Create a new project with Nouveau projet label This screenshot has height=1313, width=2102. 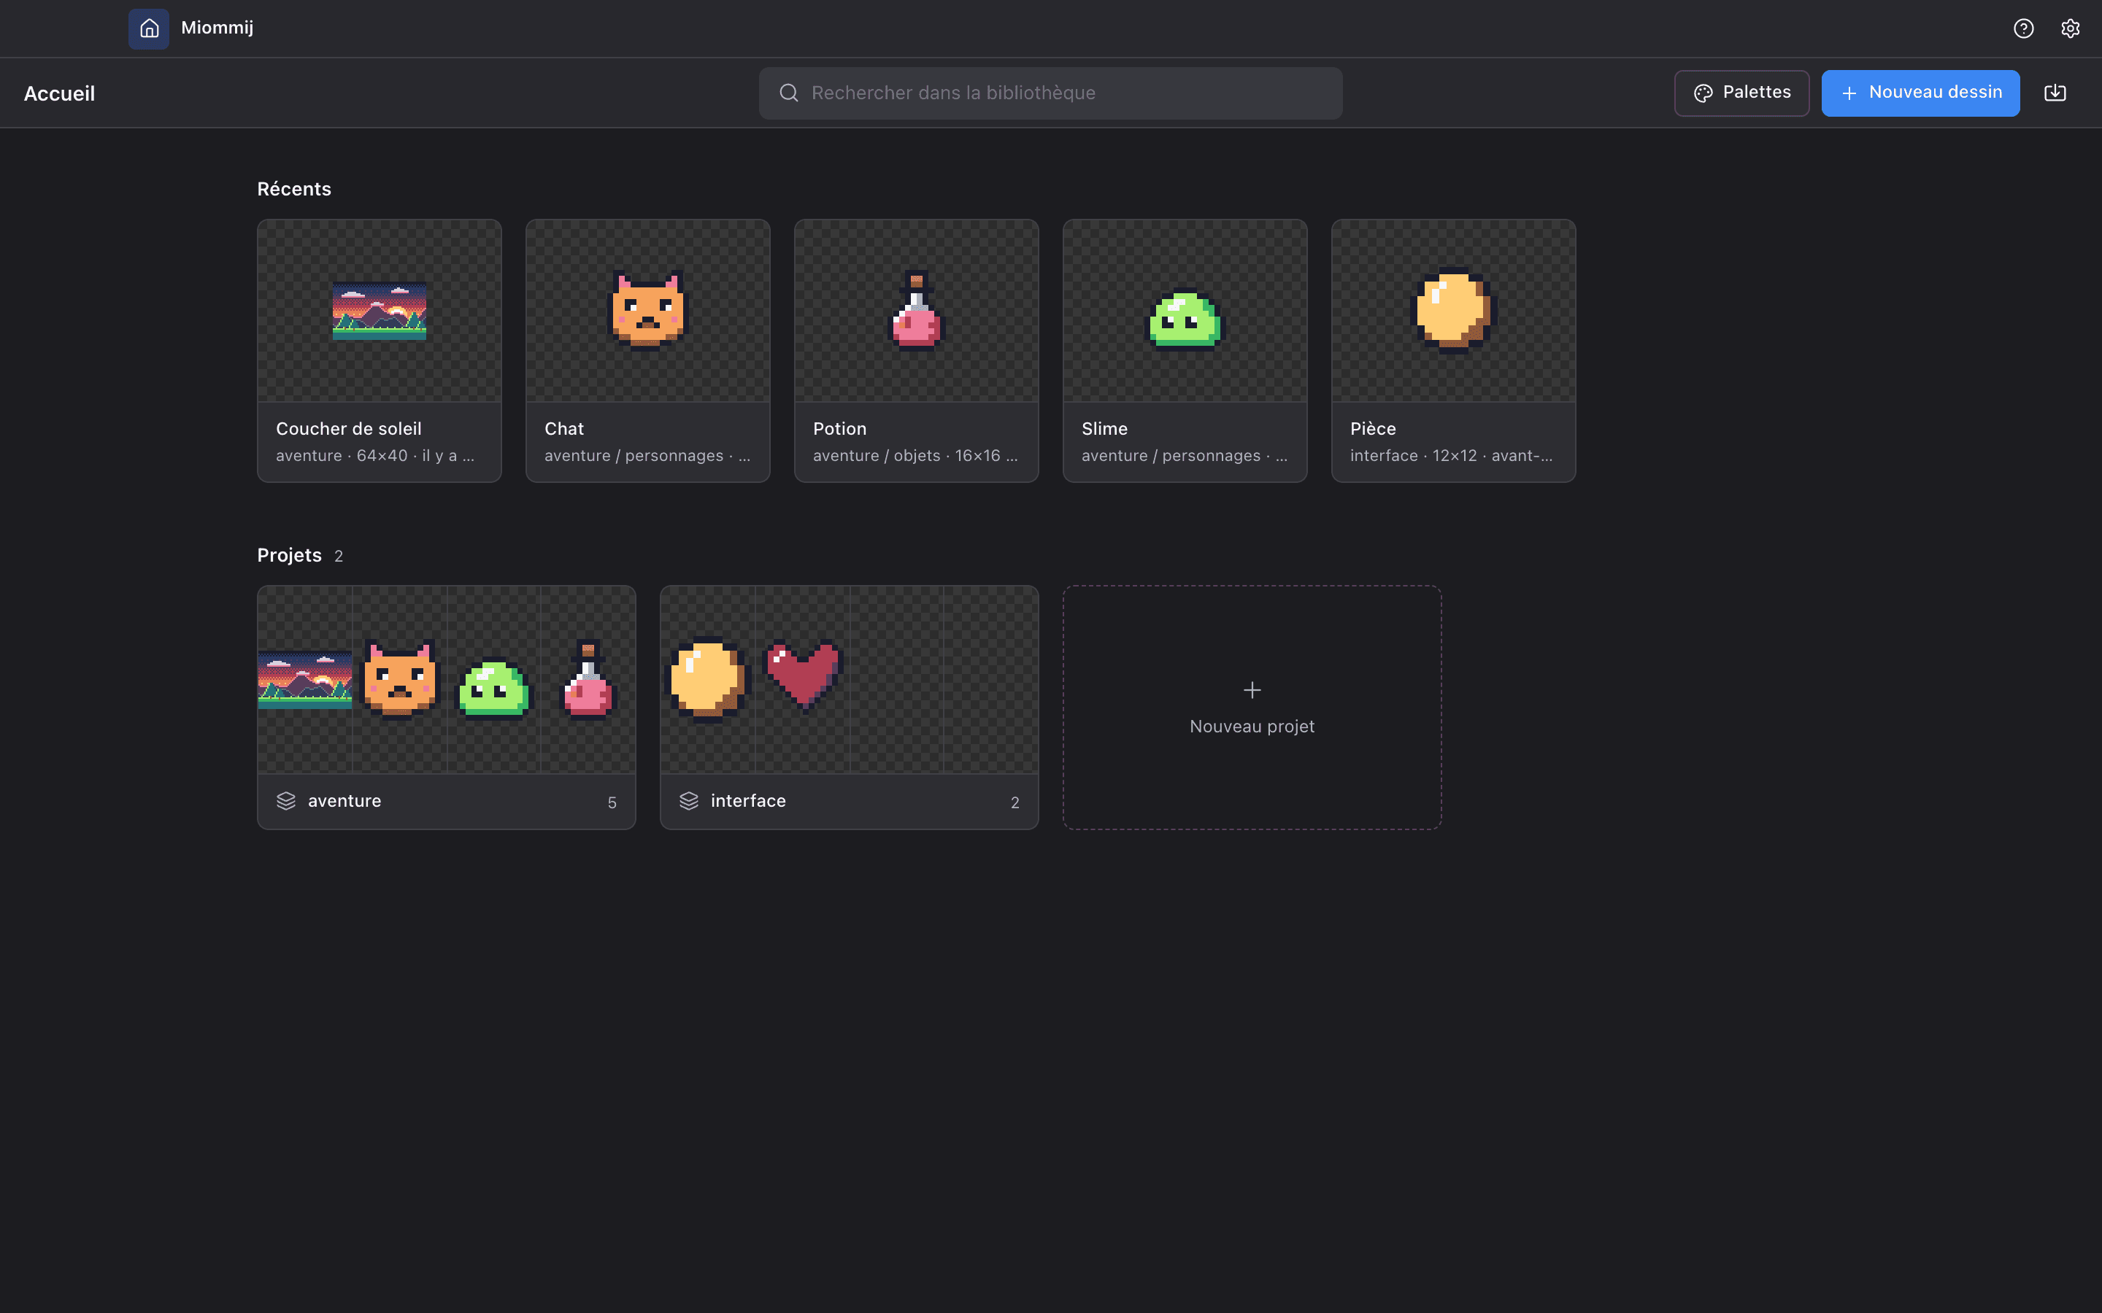pos(1252,726)
